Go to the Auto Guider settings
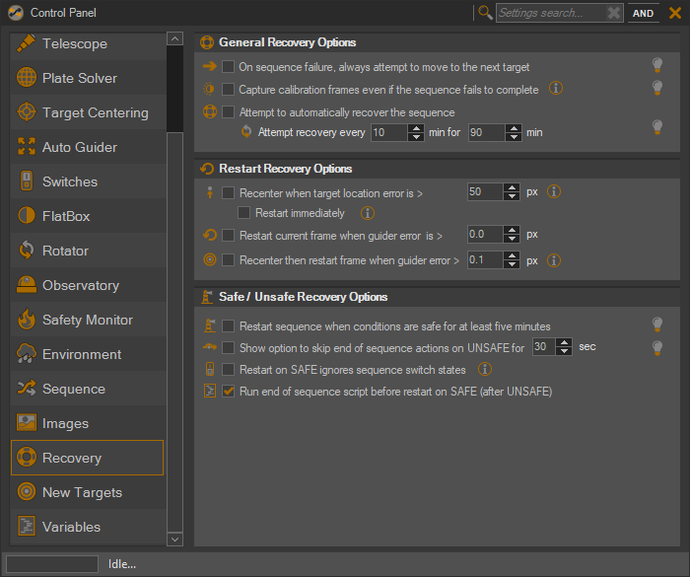The height and width of the screenshot is (577, 690). [x=88, y=147]
